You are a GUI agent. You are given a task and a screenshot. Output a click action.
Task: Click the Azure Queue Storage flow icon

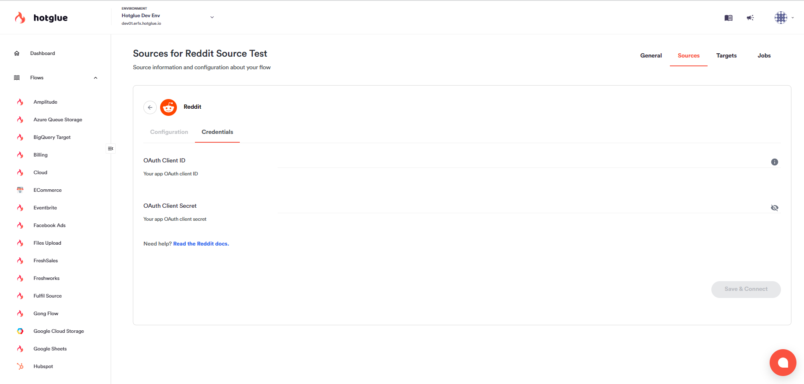click(20, 120)
